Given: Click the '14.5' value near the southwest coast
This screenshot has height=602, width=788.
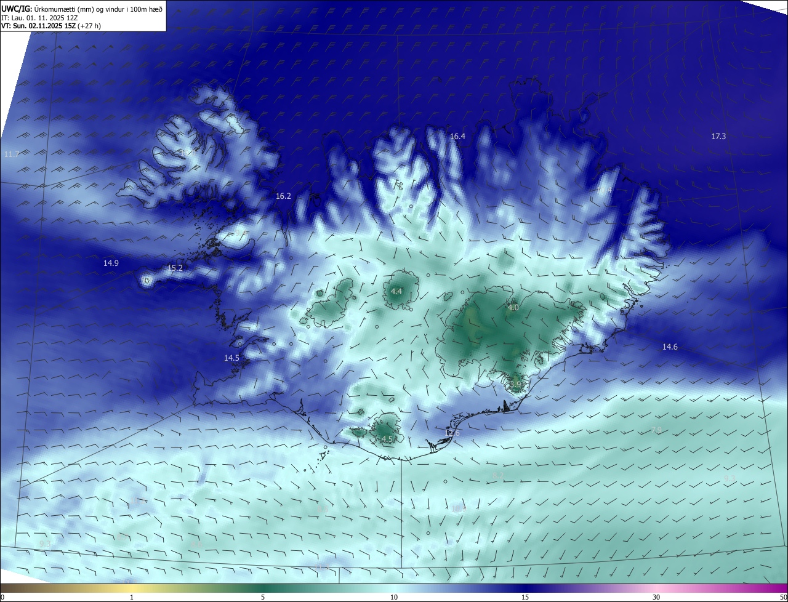Looking at the screenshot, I should pos(231,358).
